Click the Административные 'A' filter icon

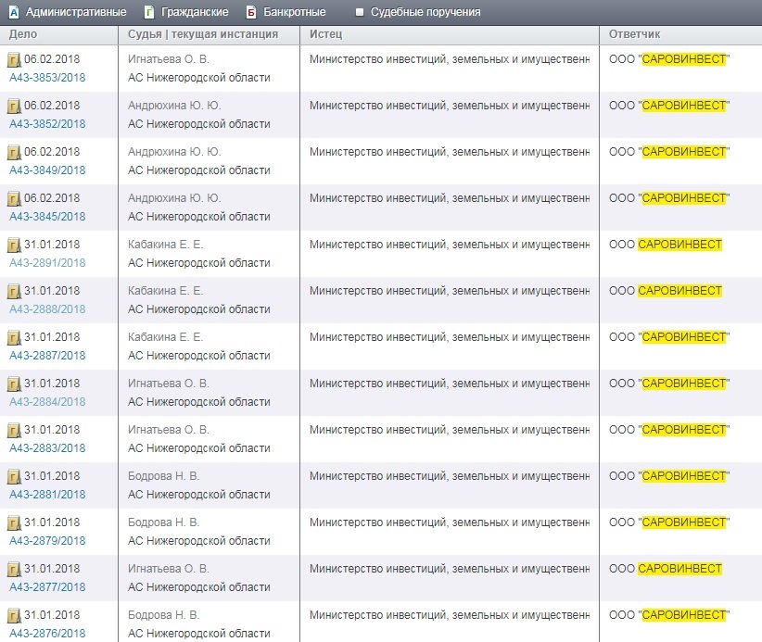tap(13, 12)
